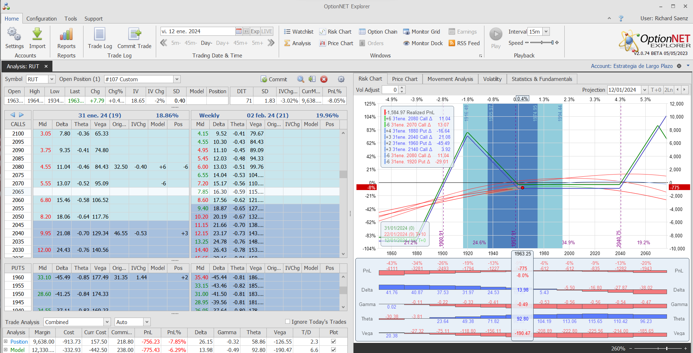
Task: Click the trading date input field
Action: point(198,31)
